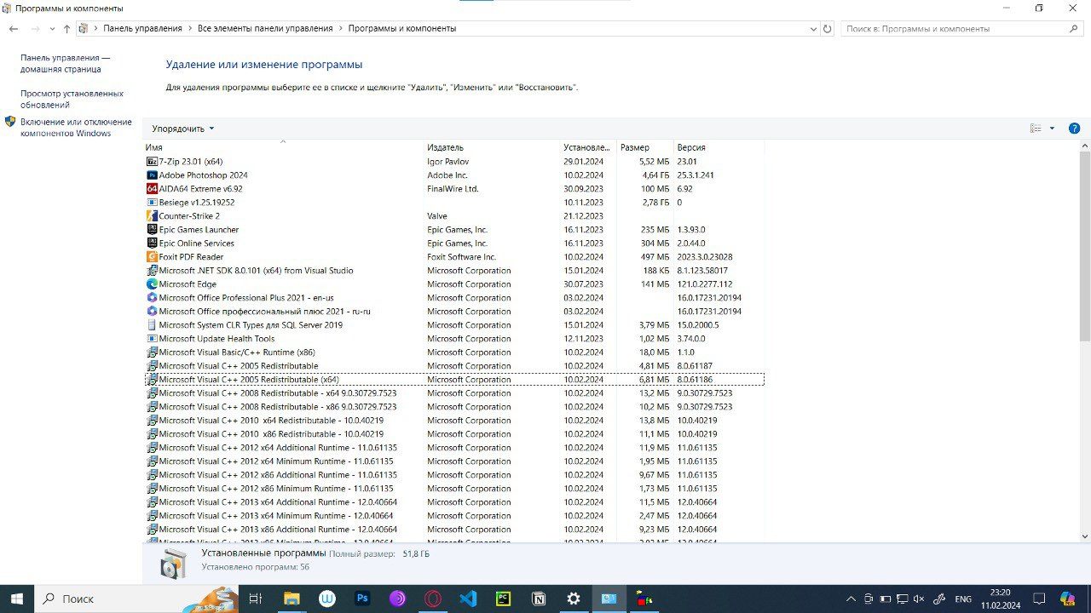Image resolution: width=1091 pixels, height=613 pixels.
Task: Refresh the Programs and Components list
Action: (827, 28)
